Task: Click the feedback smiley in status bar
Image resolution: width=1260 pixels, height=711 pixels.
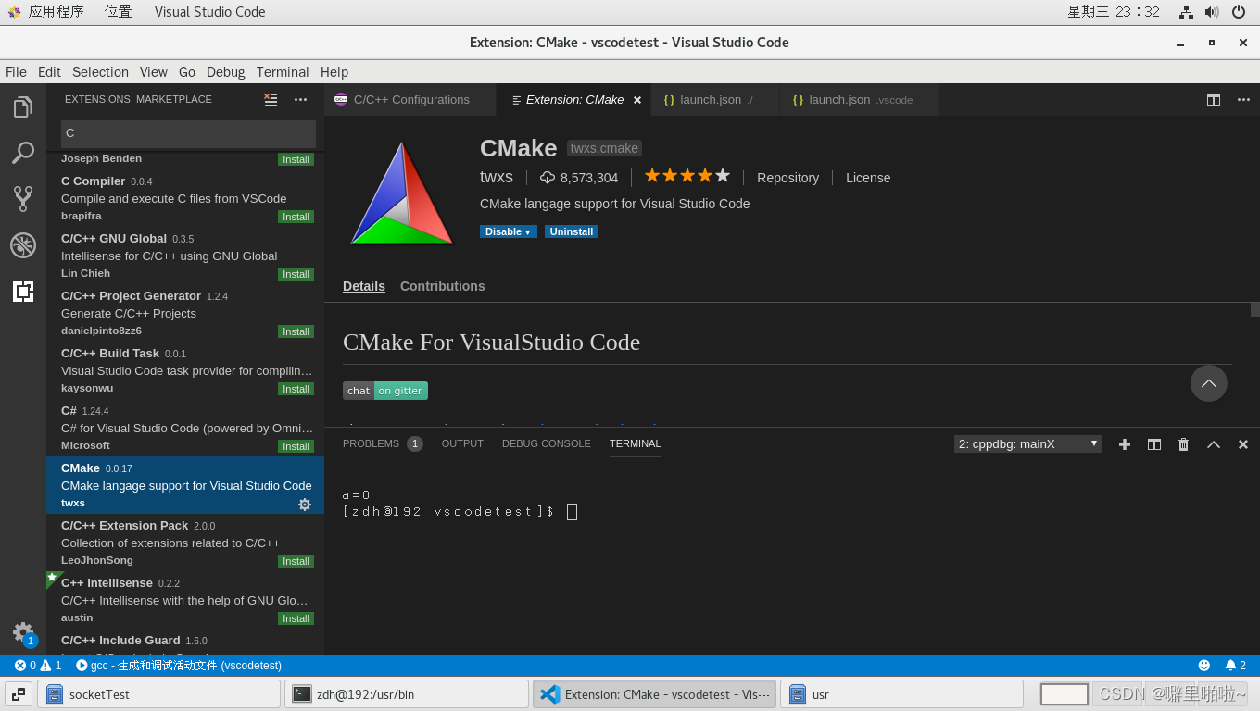Action: point(1204,666)
